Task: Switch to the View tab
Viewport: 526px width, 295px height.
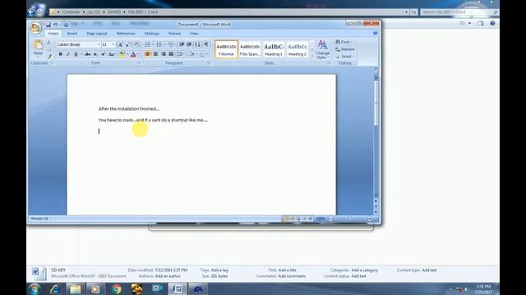Action: (x=194, y=34)
